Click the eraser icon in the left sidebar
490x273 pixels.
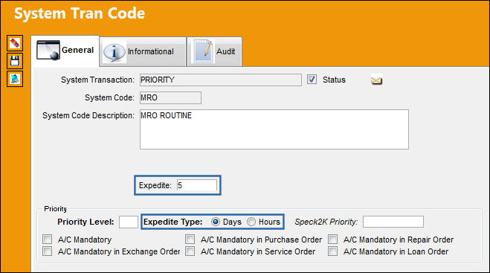(15, 43)
